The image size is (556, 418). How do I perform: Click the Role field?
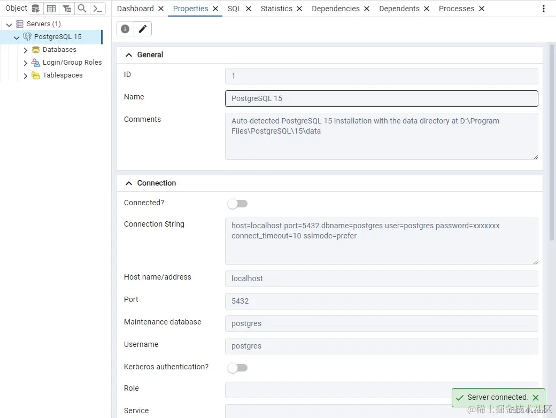click(382, 390)
